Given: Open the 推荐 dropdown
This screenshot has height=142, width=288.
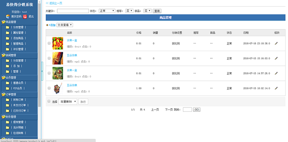Looking at the screenshot, I should [129, 11].
